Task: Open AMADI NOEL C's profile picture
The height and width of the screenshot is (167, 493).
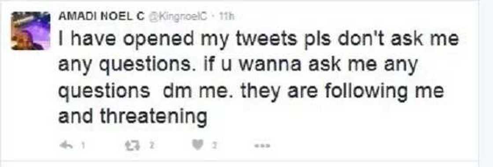Action: tap(31, 32)
